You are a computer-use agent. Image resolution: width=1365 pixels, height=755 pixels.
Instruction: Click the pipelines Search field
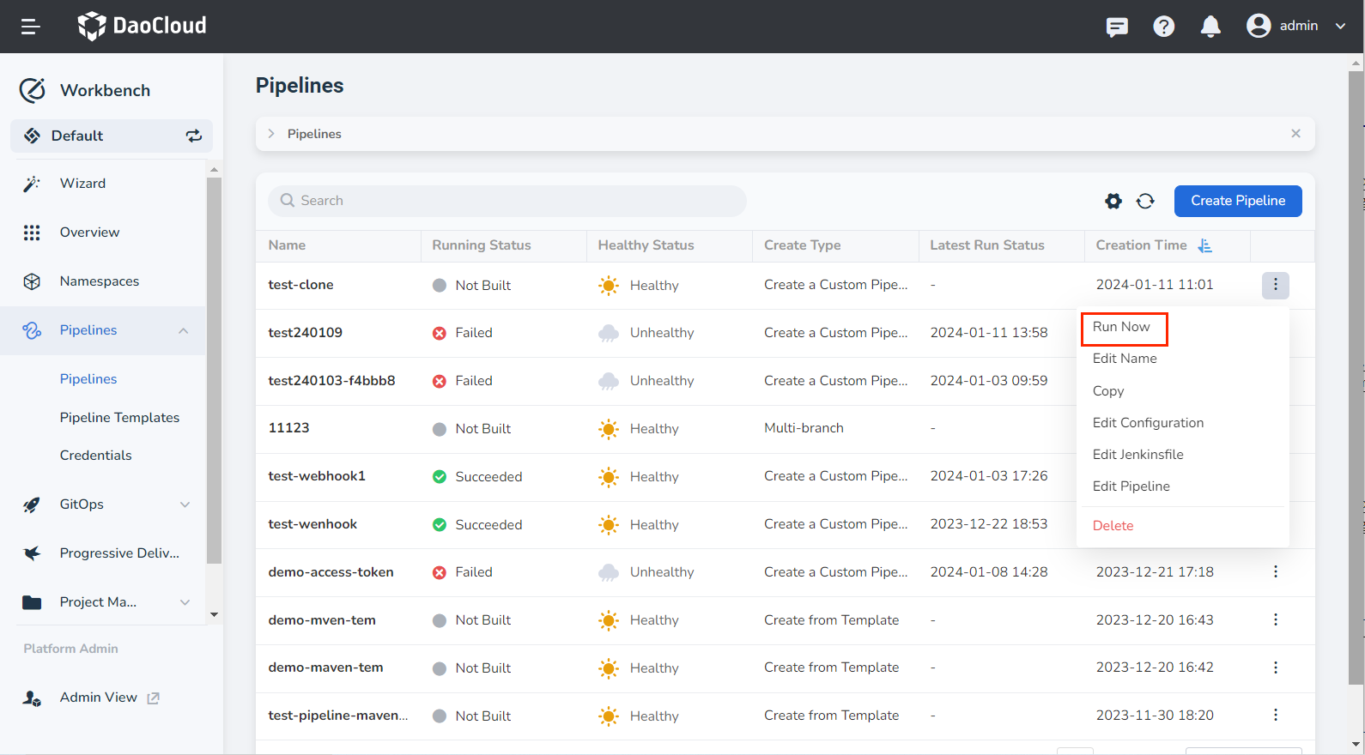[x=507, y=201]
